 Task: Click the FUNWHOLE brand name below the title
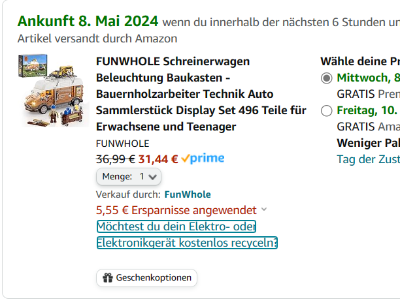122,143
